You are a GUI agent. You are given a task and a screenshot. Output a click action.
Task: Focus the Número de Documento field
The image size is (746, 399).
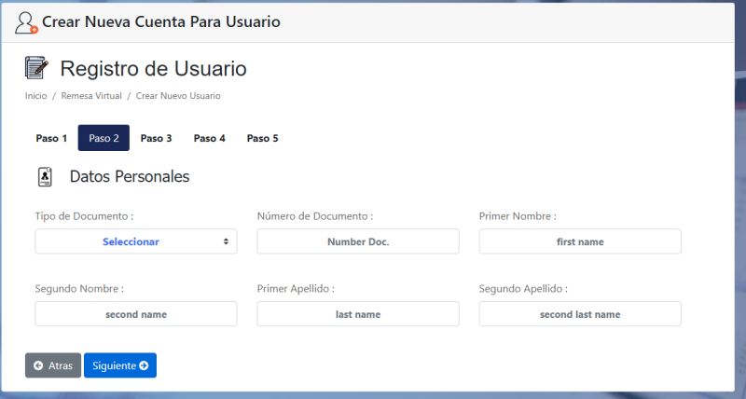(358, 241)
